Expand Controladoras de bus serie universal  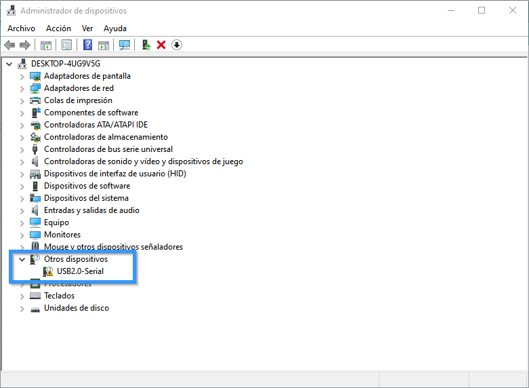(x=22, y=149)
